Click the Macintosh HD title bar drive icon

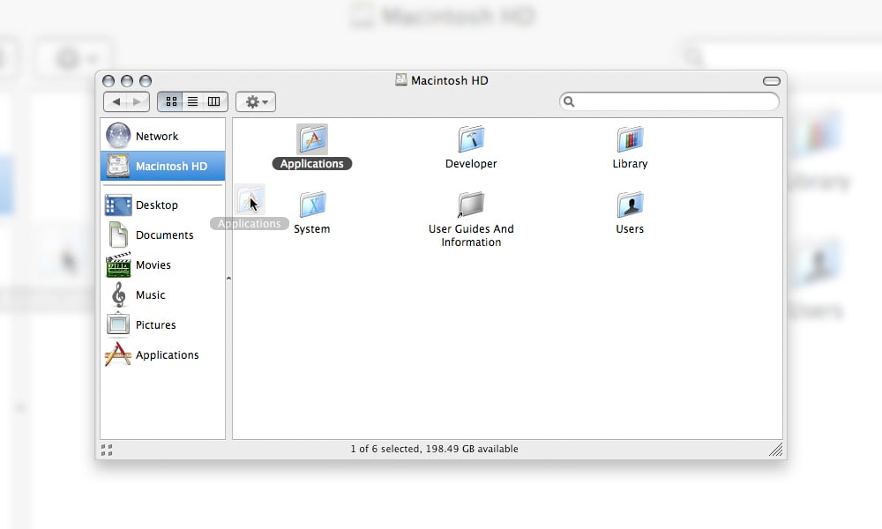pos(401,80)
